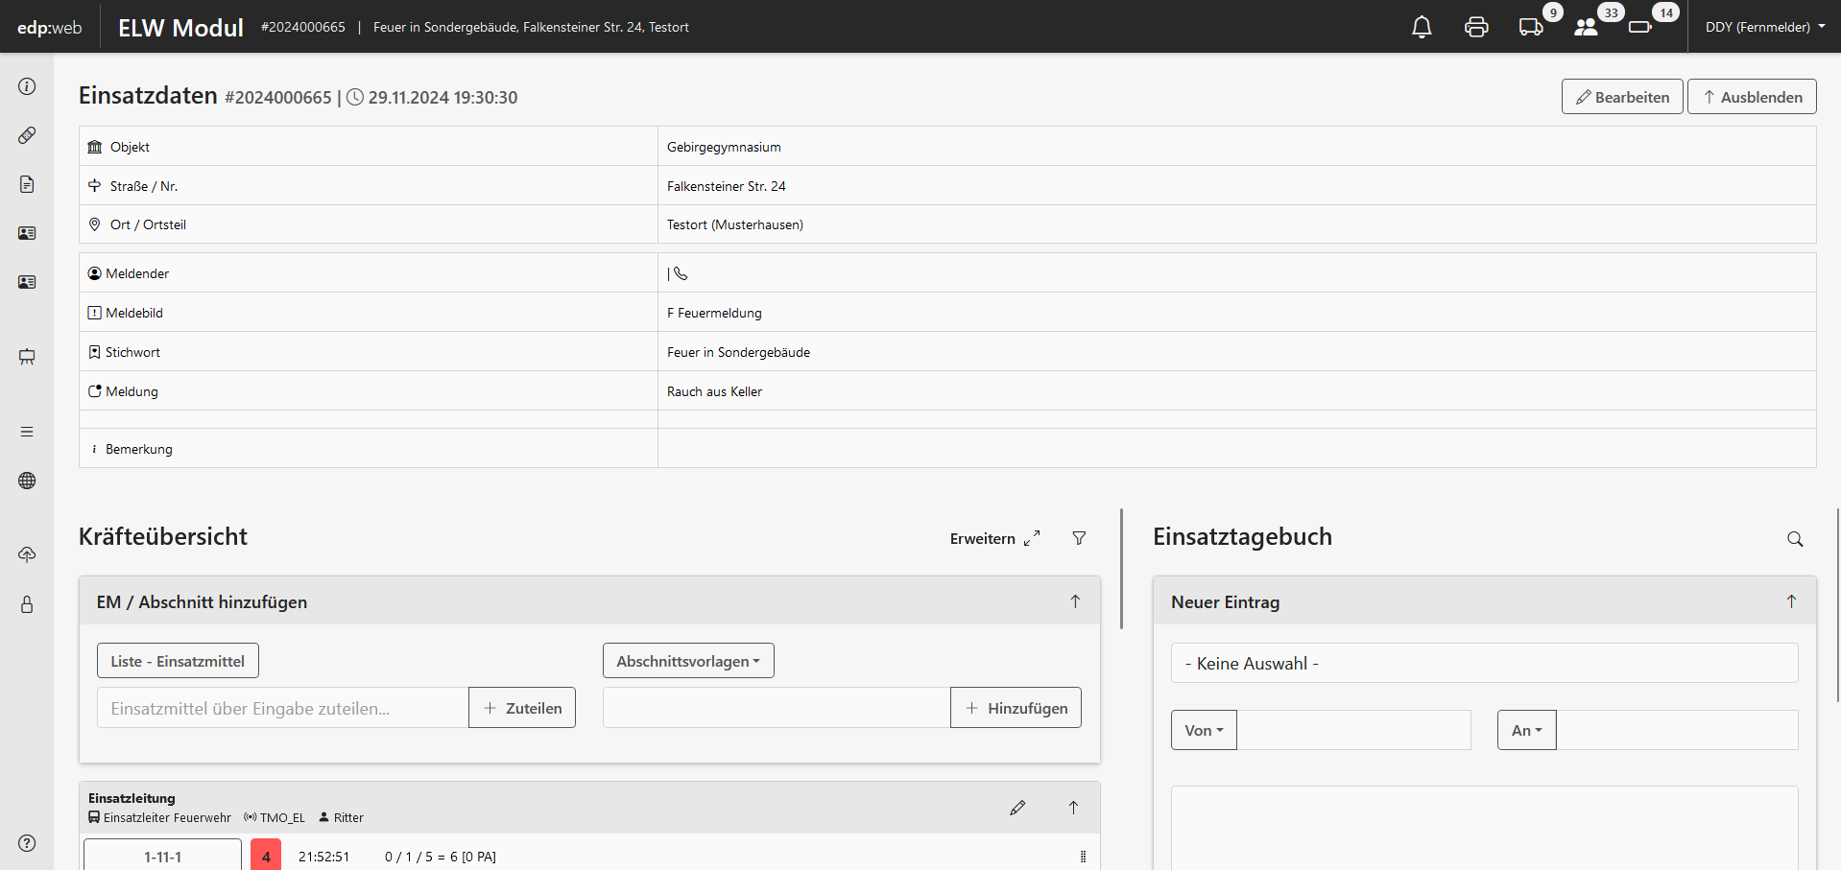The width and height of the screenshot is (1841, 870).
Task: Collapse the Neuer Eintrag panel
Action: tap(1791, 601)
